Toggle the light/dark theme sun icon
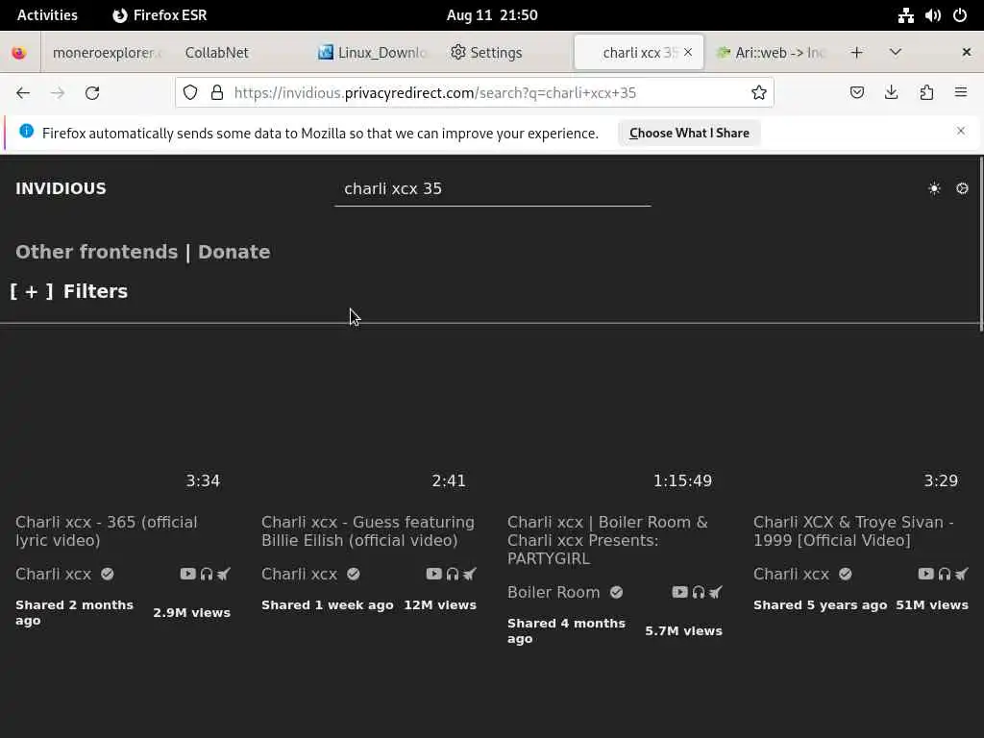Viewport: 984px width, 738px height. coord(934,189)
